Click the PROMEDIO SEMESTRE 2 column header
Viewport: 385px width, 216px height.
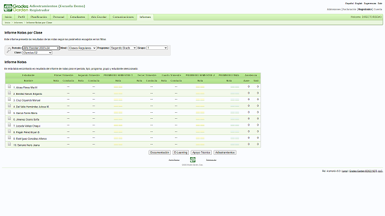click(200, 75)
